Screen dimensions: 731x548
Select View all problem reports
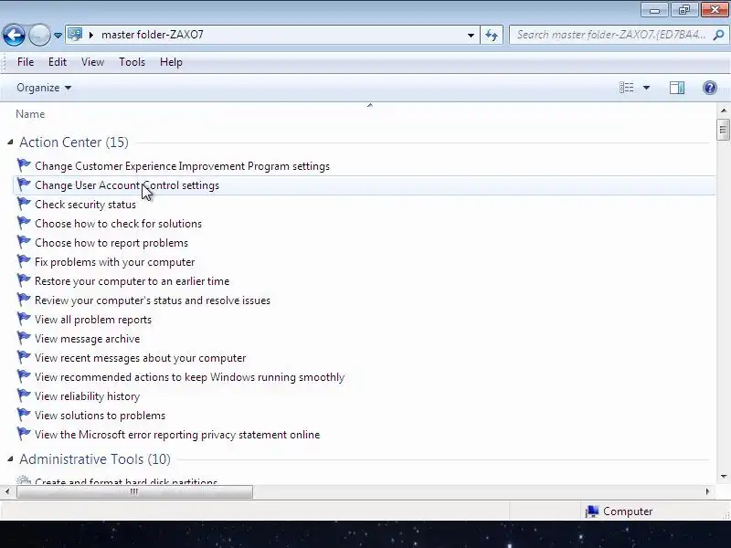[x=93, y=320]
